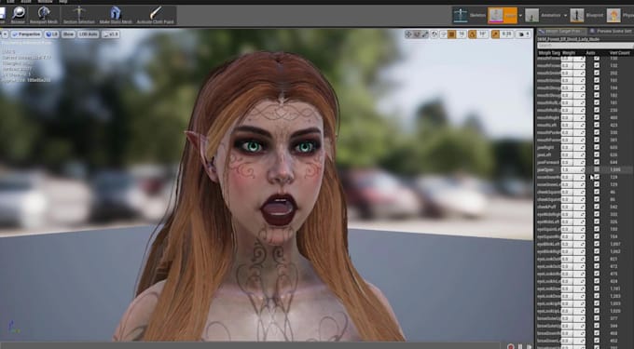Toggle scale snapping in viewport toolbar
Screen dimensions: 634x349
(495, 34)
